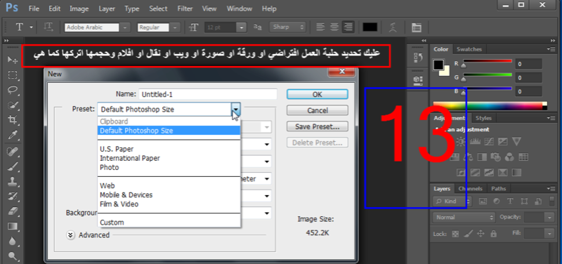Select the Lasso tool

coord(13,90)
